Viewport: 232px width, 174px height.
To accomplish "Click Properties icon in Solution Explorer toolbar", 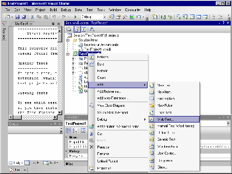I will [69, 29].
